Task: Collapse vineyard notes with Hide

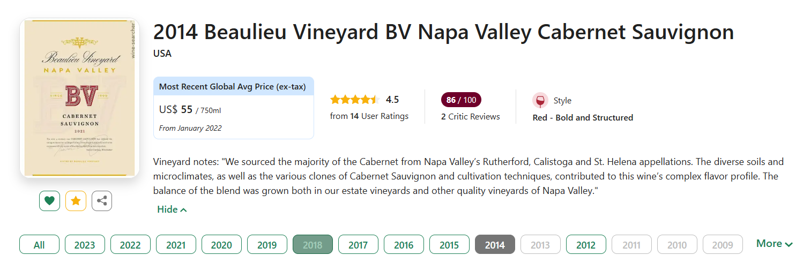Action: point(172,209)
